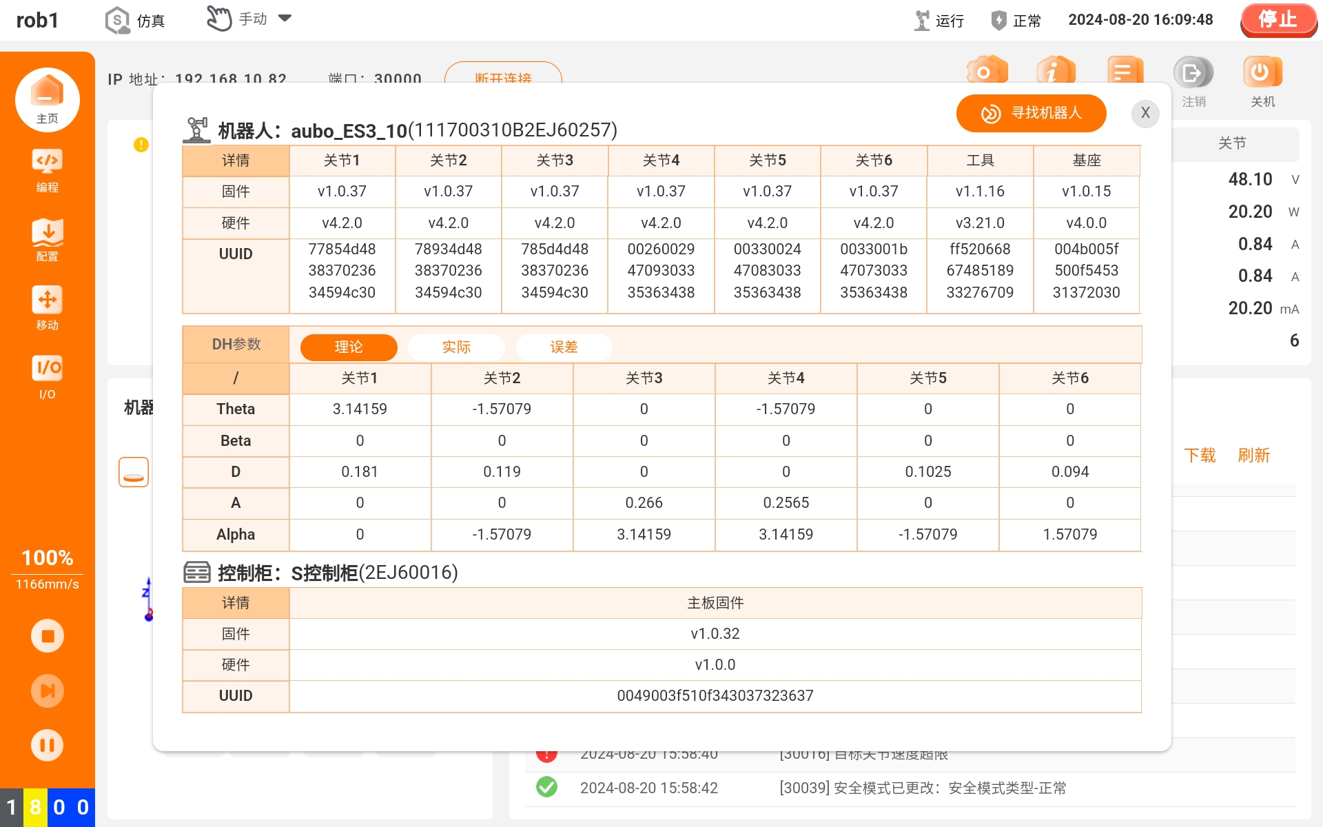Click 寻找机器人 find robot button
The image size is (1323, 827).
point(1031,113)
